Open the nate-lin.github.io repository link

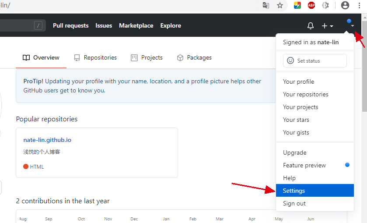pos(47,140)
